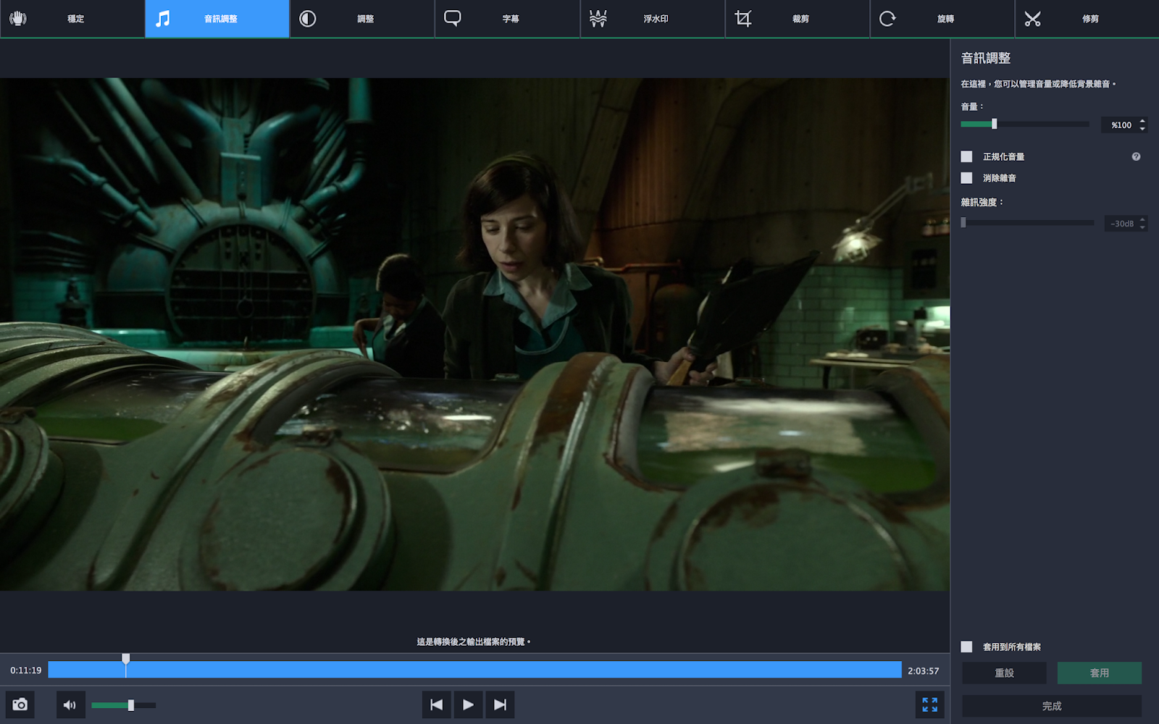Screen dimensions: 1159x724
Task: Click the rotate arrow icon
Action: pos(887,18)
